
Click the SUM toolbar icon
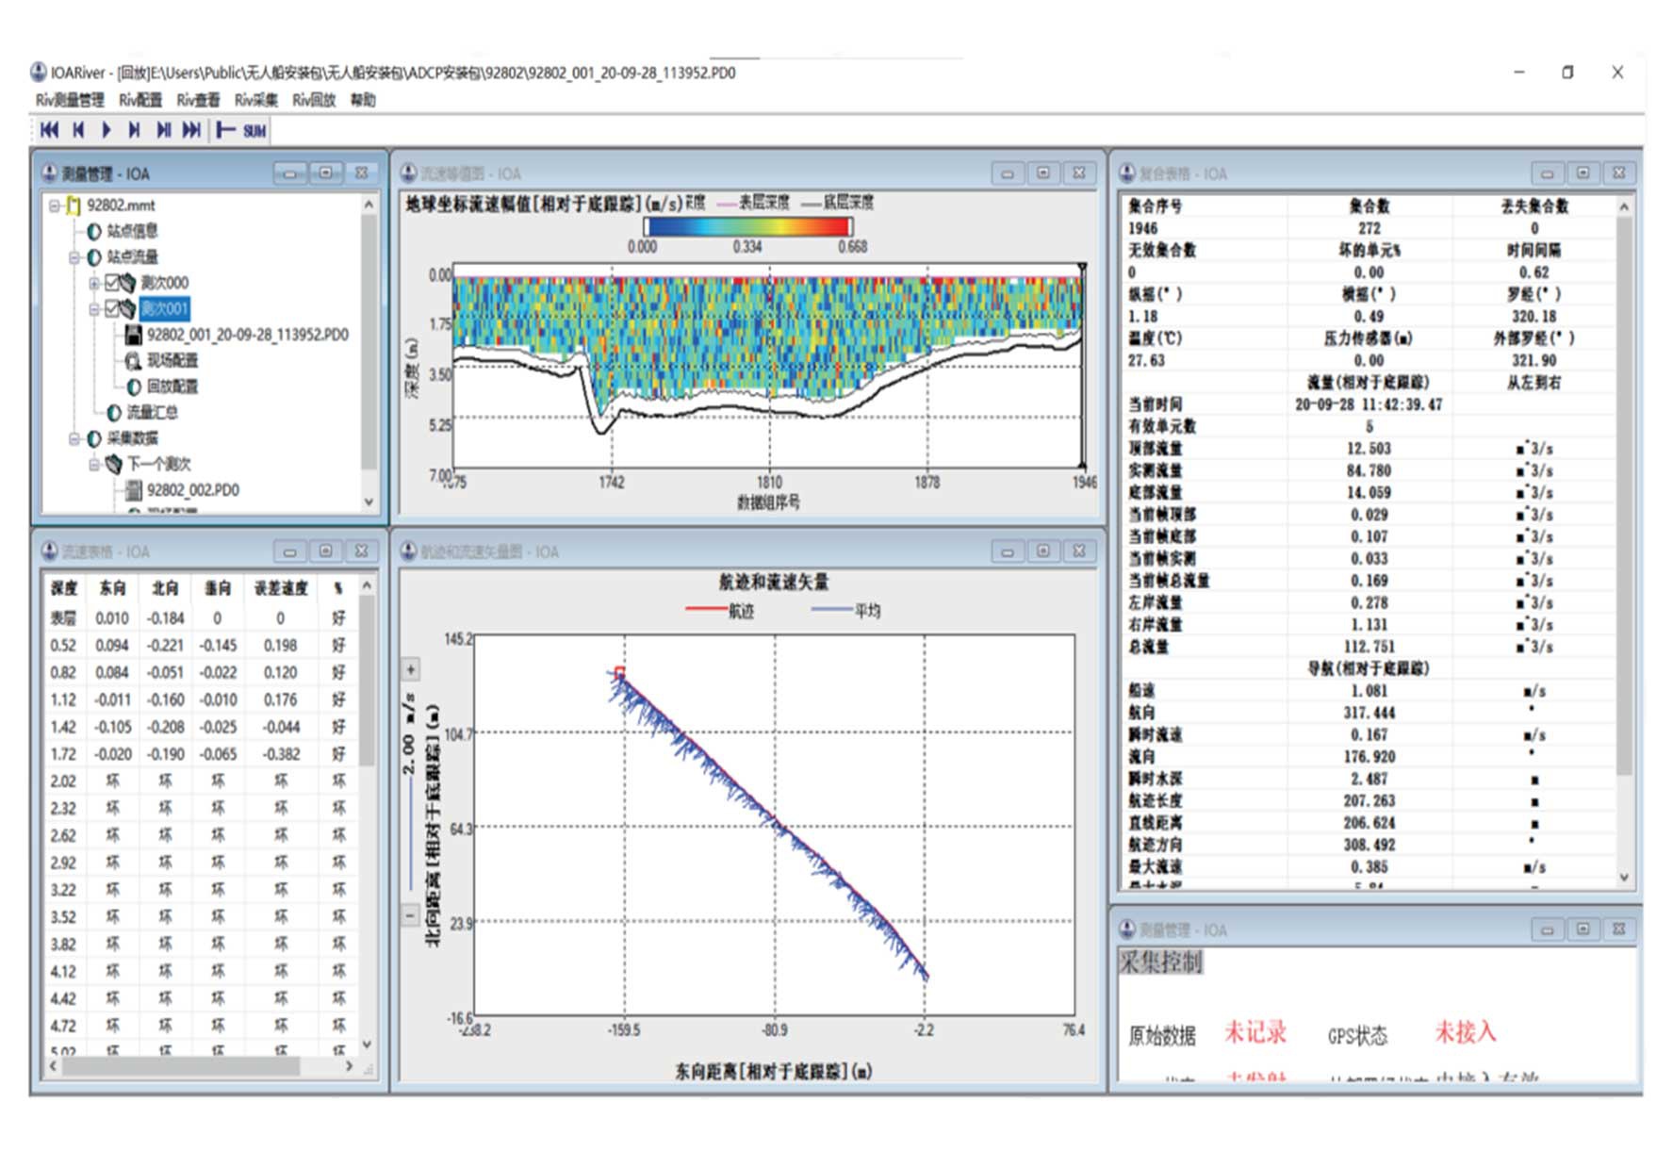[254, 131]
